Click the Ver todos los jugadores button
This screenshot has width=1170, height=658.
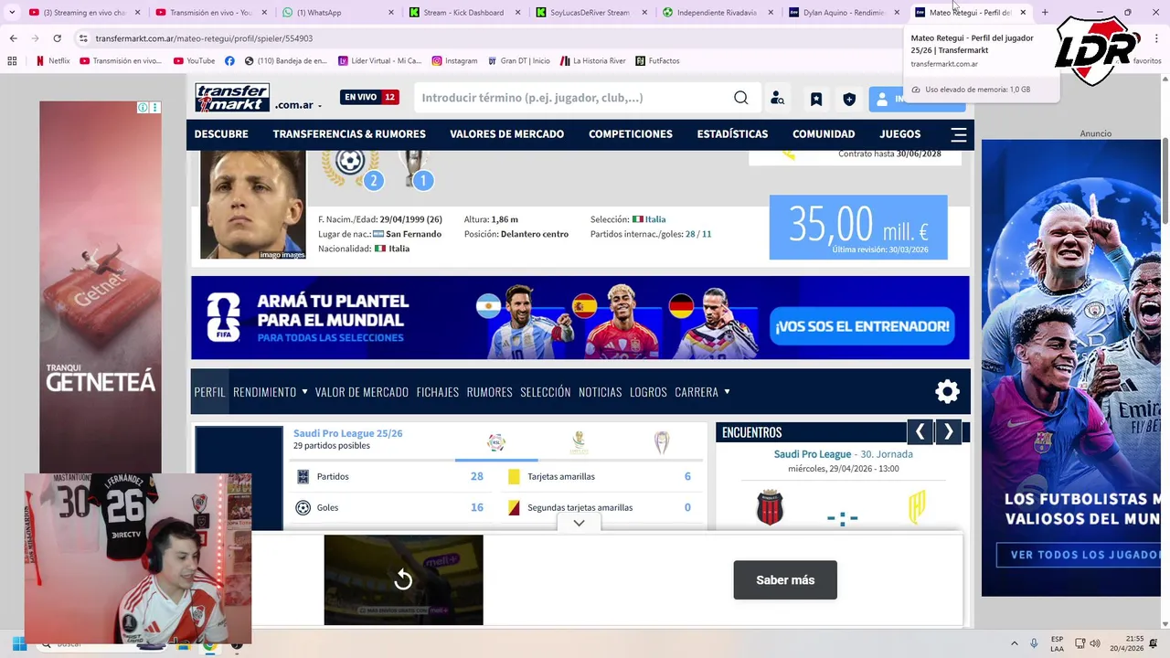1079,555
